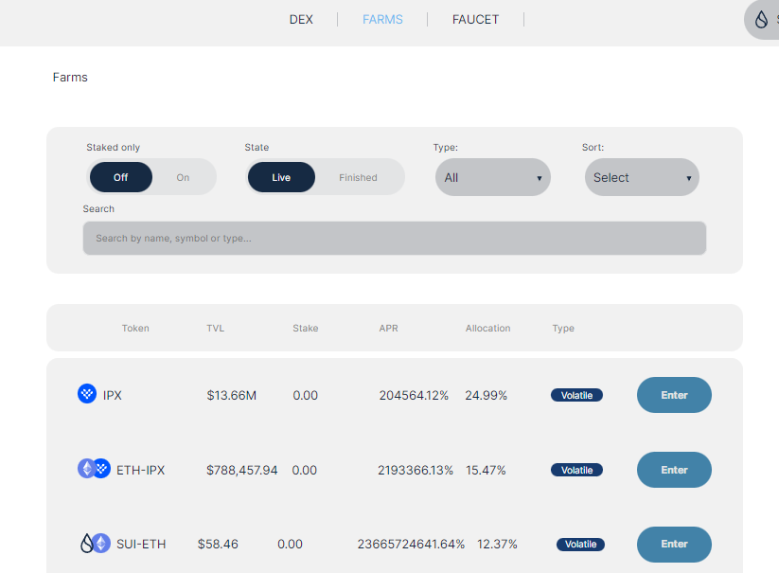Screen dimensions: 779x573
Task: Navigate to the FAUCET tab
Action: click(x=475, y=19)
